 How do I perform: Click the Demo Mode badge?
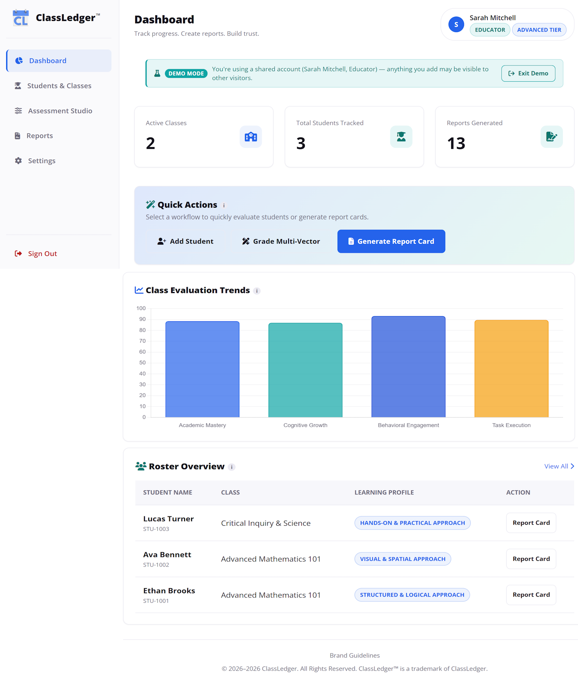coord(186,73)
